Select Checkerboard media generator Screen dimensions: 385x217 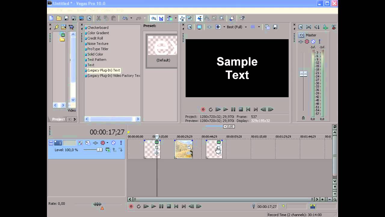(98, 27)
